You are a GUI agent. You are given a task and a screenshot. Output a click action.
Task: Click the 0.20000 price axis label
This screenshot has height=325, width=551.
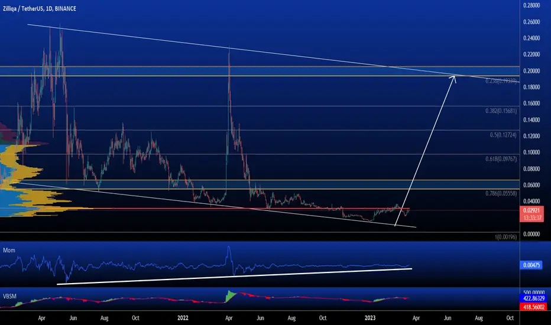point(531,71)
